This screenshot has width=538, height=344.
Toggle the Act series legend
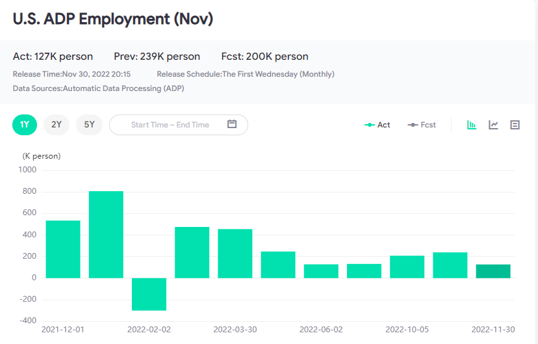click(x=378, y=125)
